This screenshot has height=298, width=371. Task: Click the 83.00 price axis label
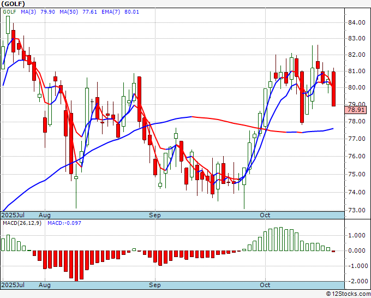coord(357,38)
